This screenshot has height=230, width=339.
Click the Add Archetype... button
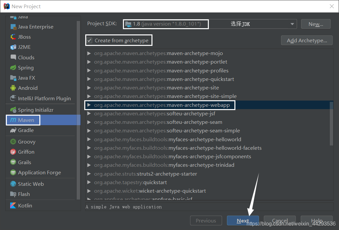click(x=307, y=40)
